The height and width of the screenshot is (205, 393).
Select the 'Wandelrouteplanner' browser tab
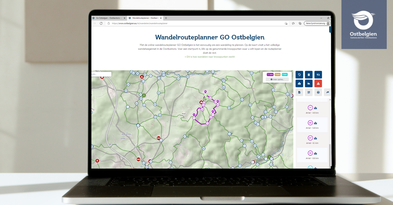(144, 18)
